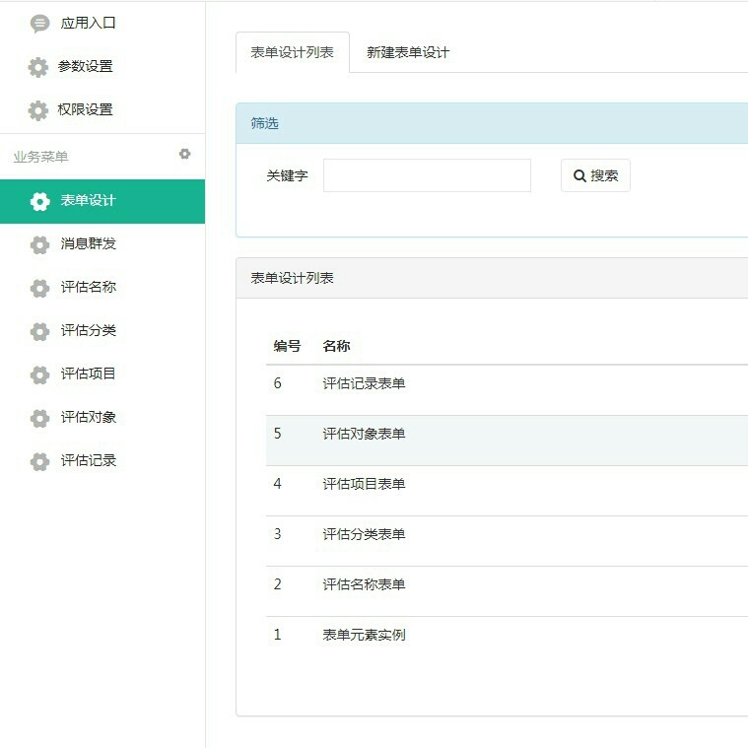The height and width of the screenshot is (748, 748).
Task: Click the gear icon next to 评估分类
Action: point(39,331)
